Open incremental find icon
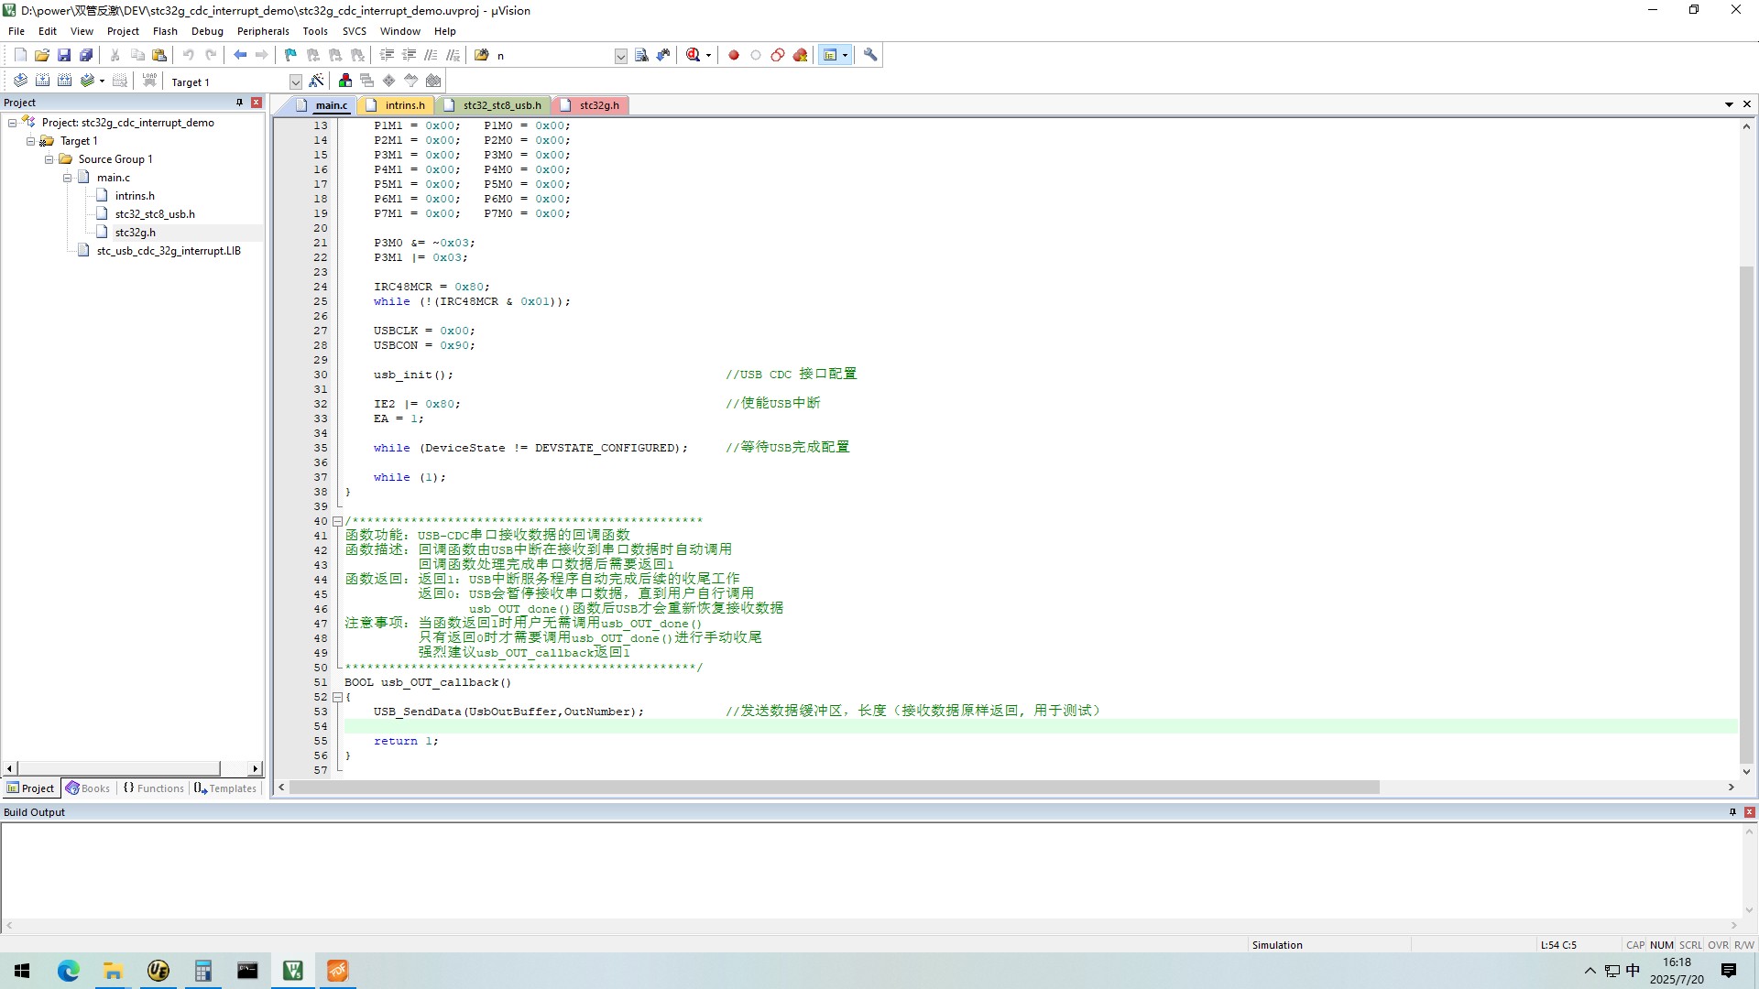The height and width of the screenshot is (989, 1759). point(663,55)
